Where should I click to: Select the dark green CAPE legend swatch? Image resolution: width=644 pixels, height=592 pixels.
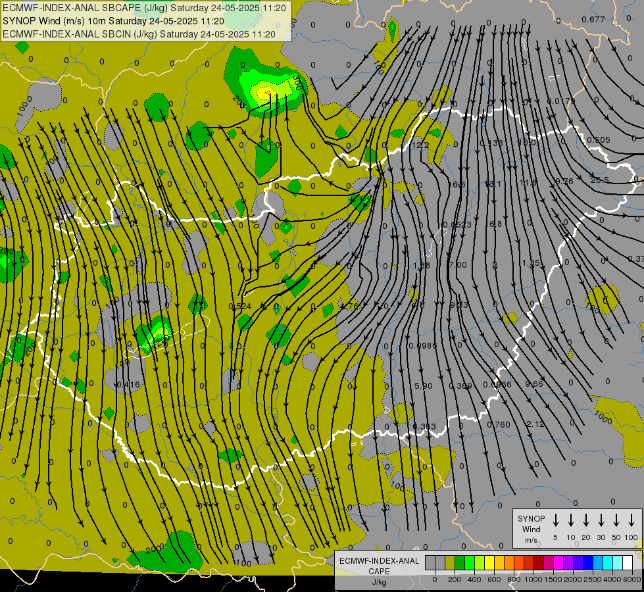point(460,562)
